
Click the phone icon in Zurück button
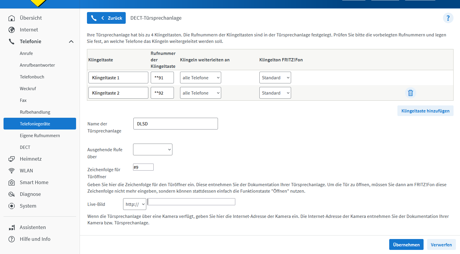(x=94, y=18)
